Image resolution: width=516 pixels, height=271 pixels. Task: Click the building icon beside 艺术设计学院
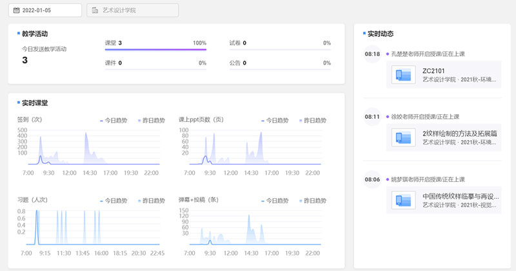click(95, 10)
